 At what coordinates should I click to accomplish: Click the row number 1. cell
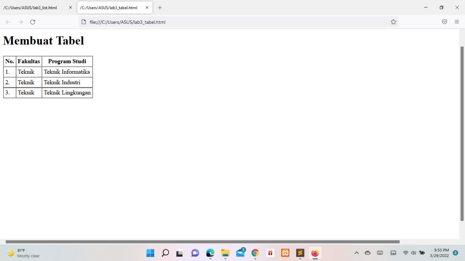10,72
